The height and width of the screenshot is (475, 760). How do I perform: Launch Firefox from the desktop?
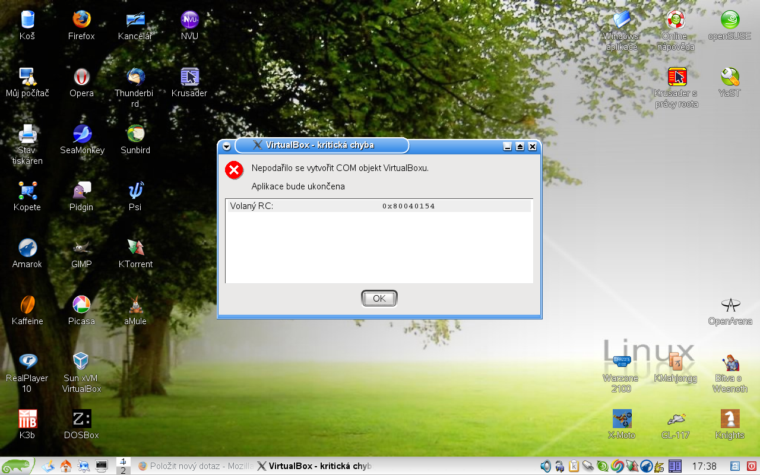pyautogui.click(x=81, y=26)
